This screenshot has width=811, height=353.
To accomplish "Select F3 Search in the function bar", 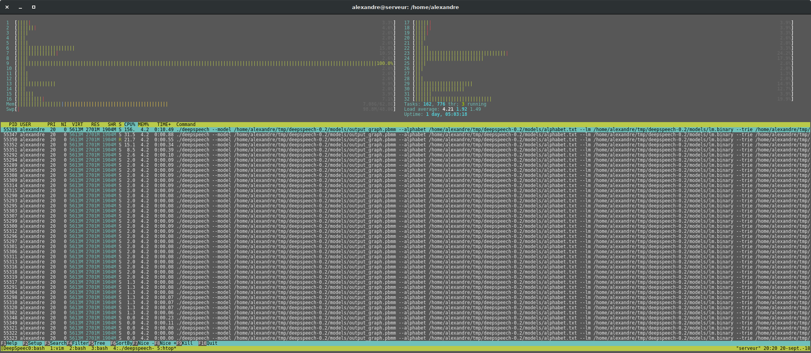I will [55, 343].
